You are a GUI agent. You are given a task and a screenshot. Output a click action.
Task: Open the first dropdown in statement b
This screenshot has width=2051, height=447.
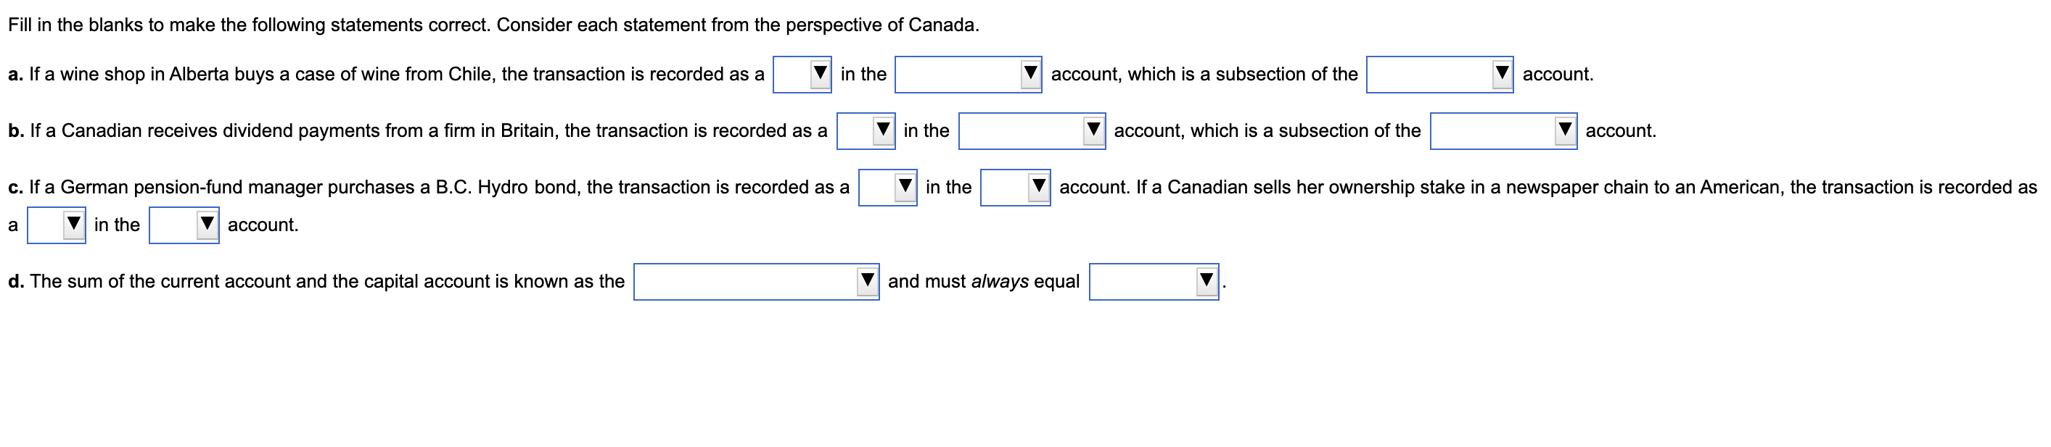point(864,132)
